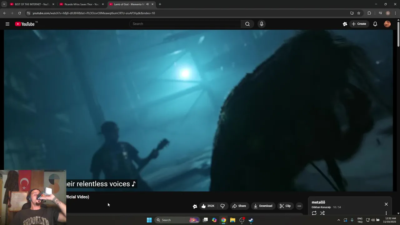Click the youtube.com URL address bar
Image resolution: width=400 pixels, height=225 pixels.
coord(94,13)
